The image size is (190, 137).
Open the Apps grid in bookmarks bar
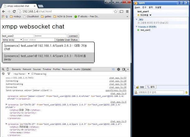[x=3, y=17]
